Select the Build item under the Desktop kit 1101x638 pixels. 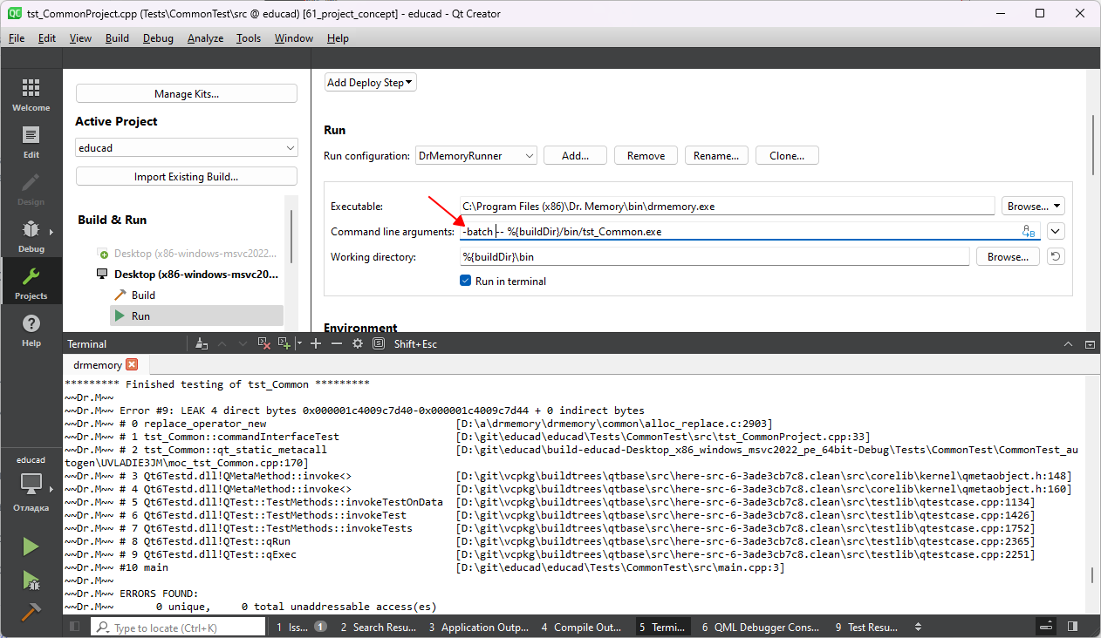[x=143, y=295]
